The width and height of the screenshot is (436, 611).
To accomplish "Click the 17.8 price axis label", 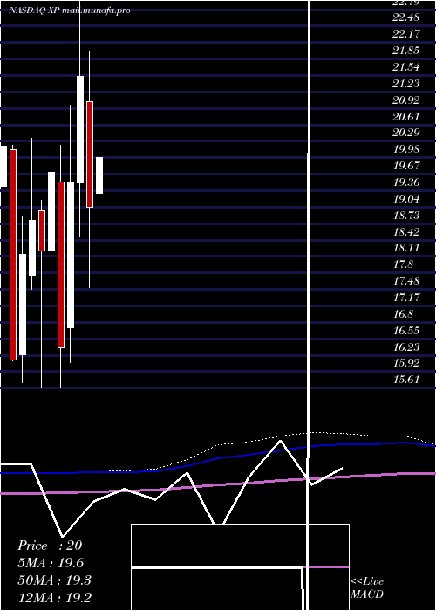I will [403, 264].
